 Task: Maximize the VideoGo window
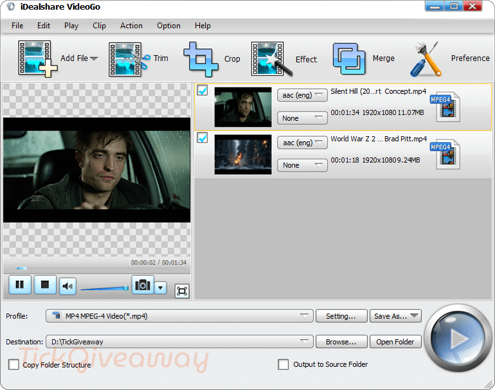click(454, 6)
